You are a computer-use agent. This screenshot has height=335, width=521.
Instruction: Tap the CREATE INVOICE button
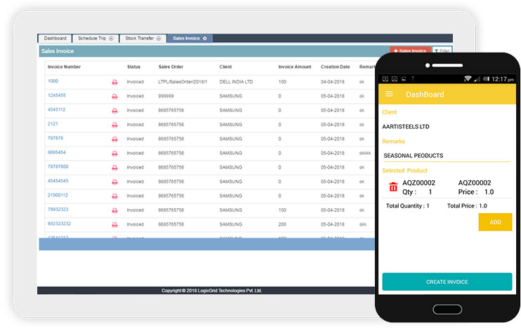(447, 282)
